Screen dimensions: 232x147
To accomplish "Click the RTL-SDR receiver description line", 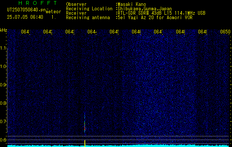I will (162, 13).
